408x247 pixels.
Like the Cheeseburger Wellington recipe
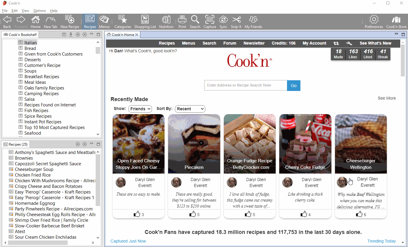tap(359, 214)
